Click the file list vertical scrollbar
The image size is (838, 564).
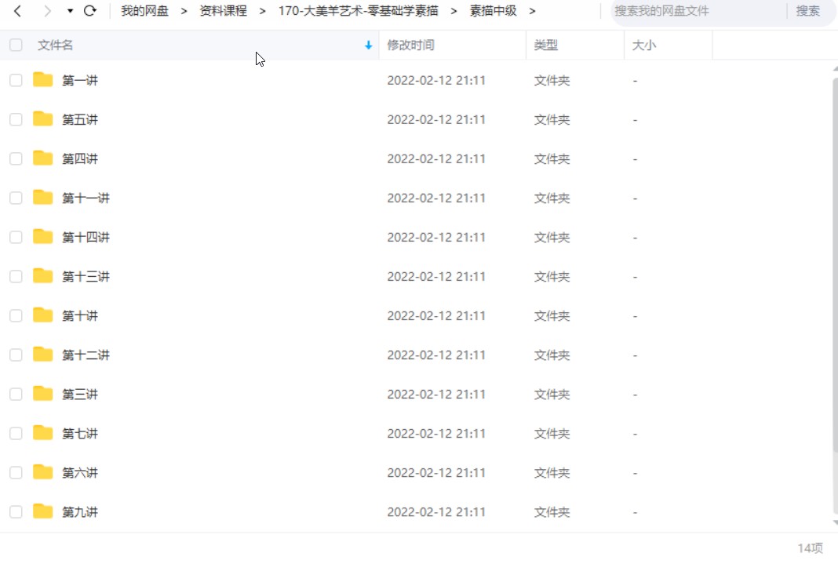coord(835,267)
